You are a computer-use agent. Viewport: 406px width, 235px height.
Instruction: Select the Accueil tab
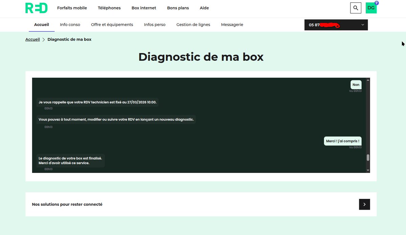[x=41, y=25]
